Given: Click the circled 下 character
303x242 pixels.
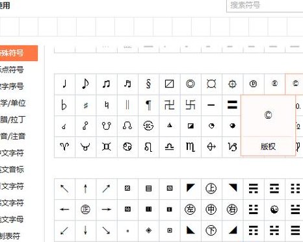Looking at the screenshot, I should pos(211,230).
